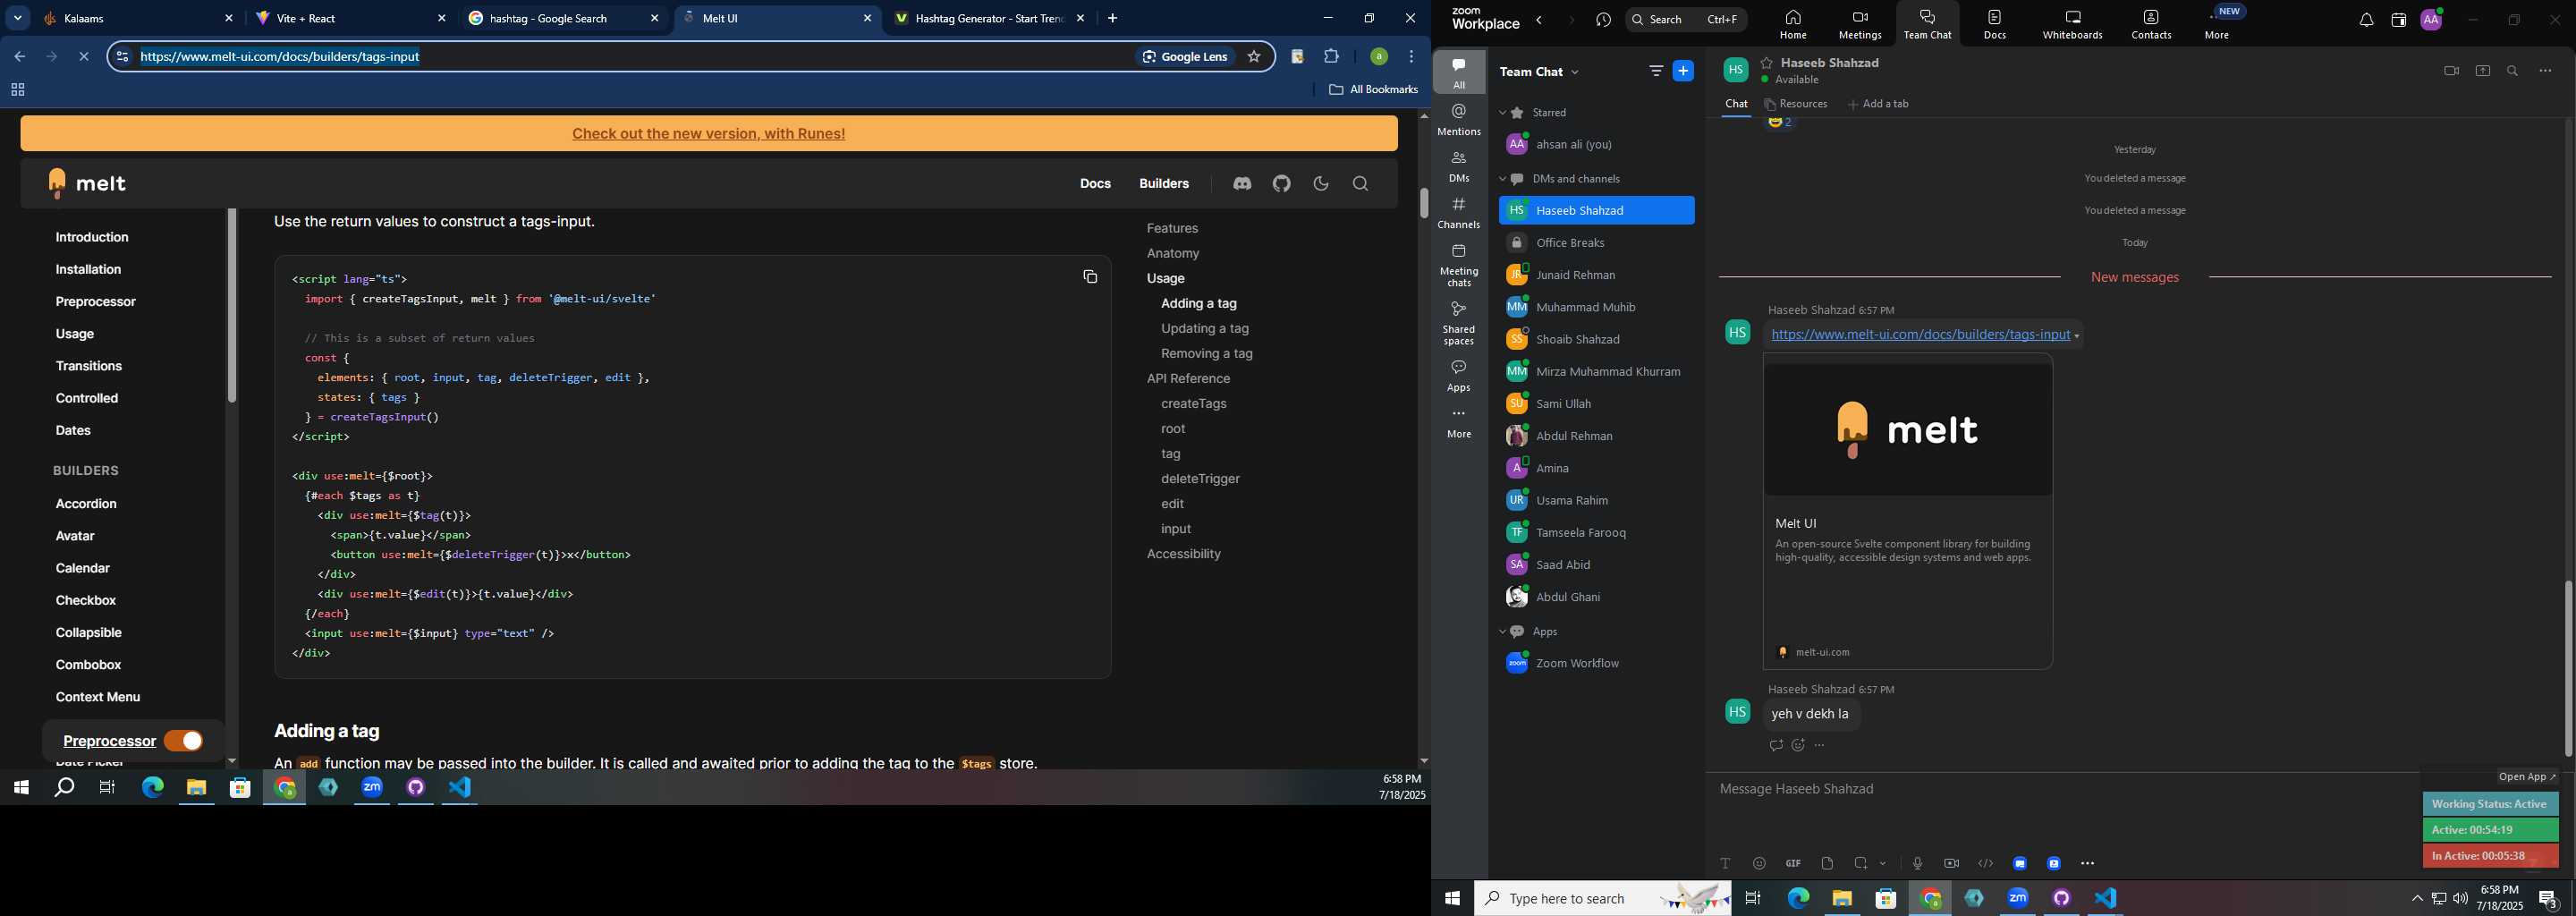Screen dimensions: 2576x916
Task: Switch to the Zoom Meetings tab
Action: 1860,24
